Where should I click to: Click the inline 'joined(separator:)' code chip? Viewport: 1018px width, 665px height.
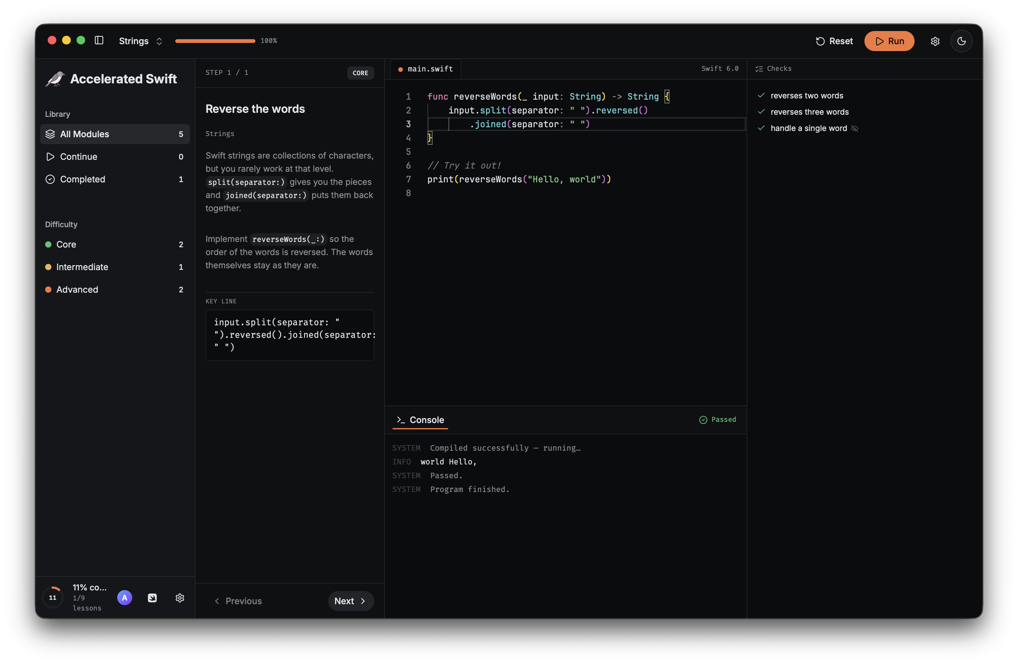coord(266,196)
